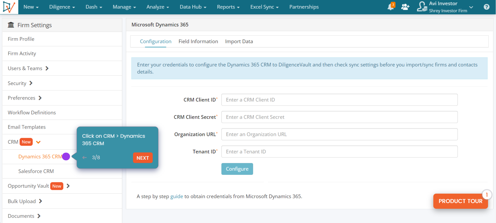Open the help question mark icon
Image resolution: width=496 pixels, height=223 pixels.
[487, 7]
